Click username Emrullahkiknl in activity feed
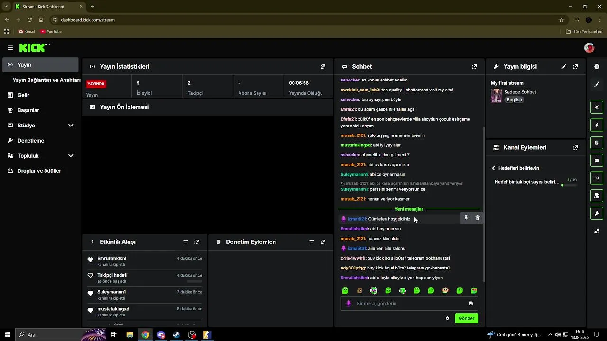607x341 pixels. click(x=111, y=258)
